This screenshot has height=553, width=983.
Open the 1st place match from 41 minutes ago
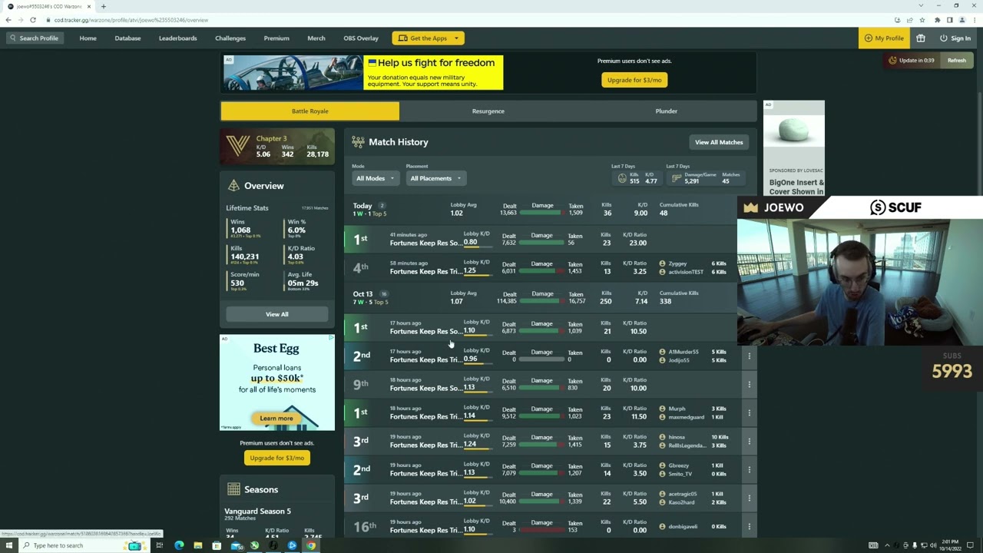(x=540, y=239)
